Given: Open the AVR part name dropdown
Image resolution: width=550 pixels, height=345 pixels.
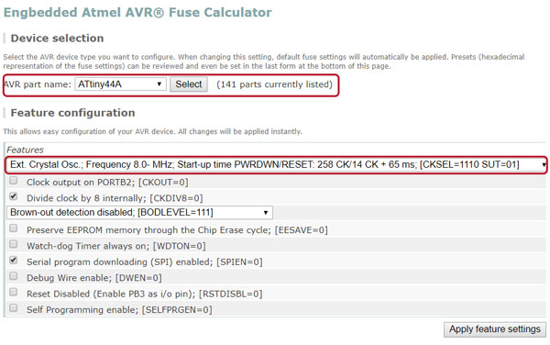Looking at the screenshot, I should pos(120,84).
